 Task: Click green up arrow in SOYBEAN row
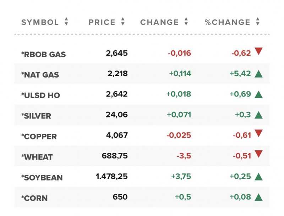(x=258, y=177)
